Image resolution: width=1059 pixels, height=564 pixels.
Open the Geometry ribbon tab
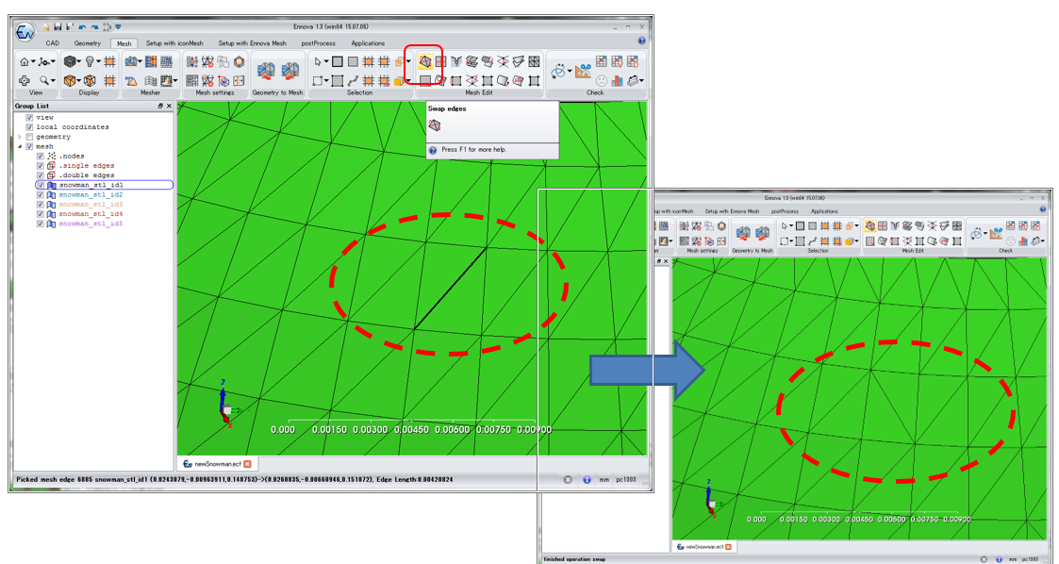(88, 43)
